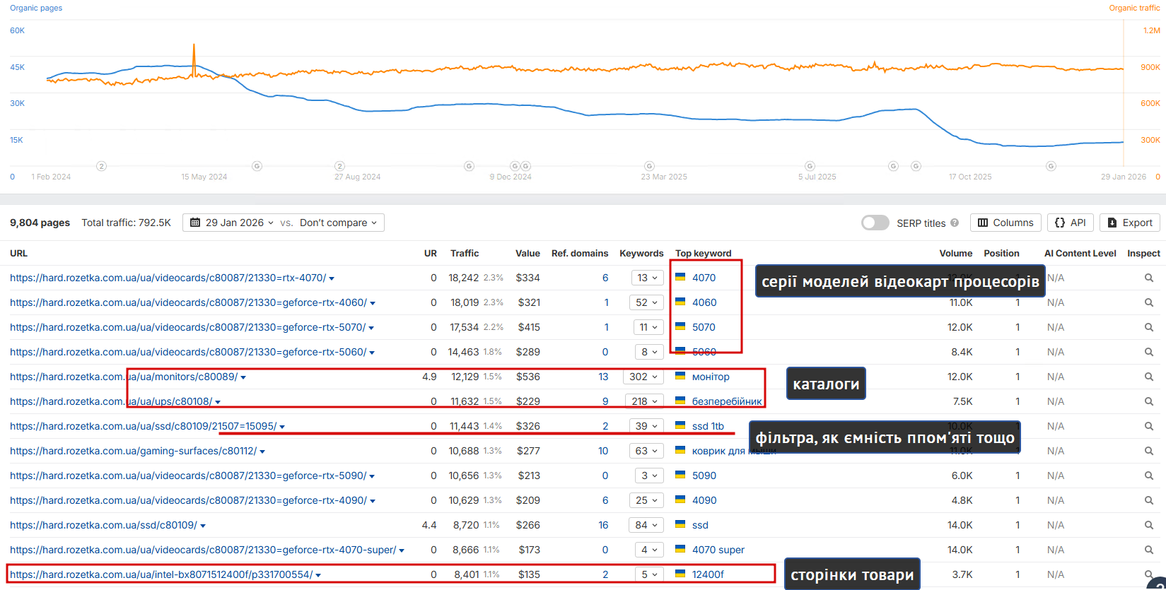Click the Google update marker near 23 Mar 2025

point(649,166)
